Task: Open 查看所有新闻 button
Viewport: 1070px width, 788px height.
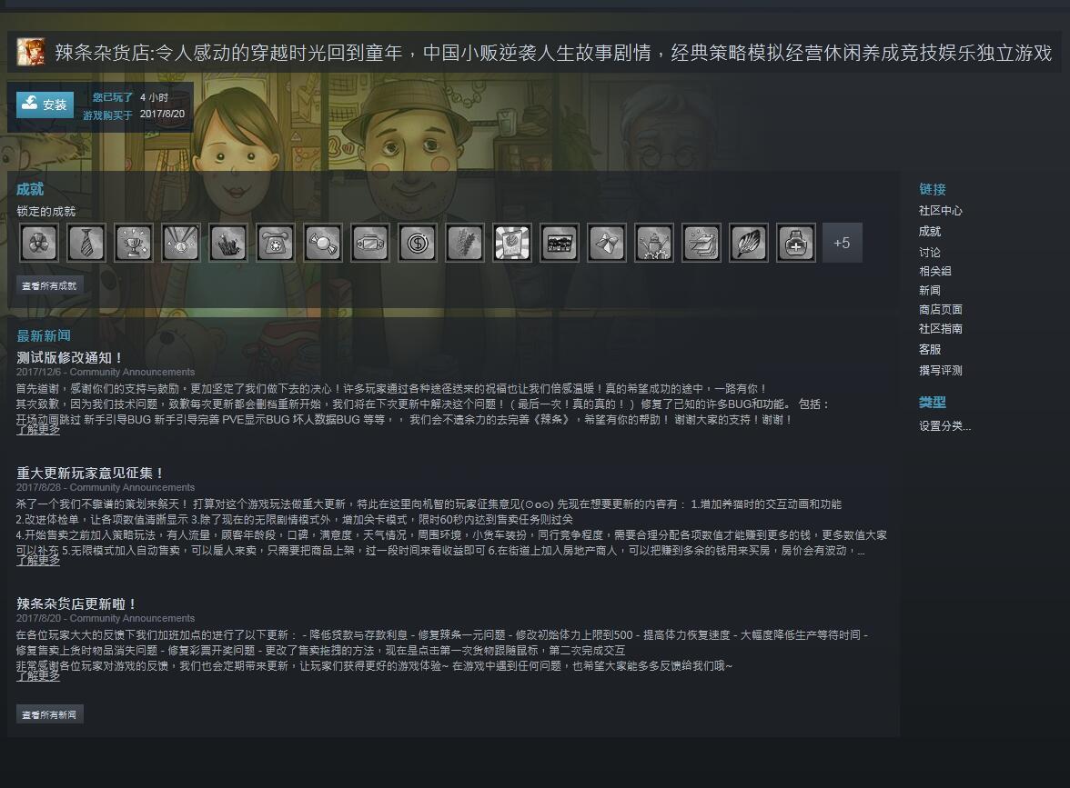Action: pos(50,714)
